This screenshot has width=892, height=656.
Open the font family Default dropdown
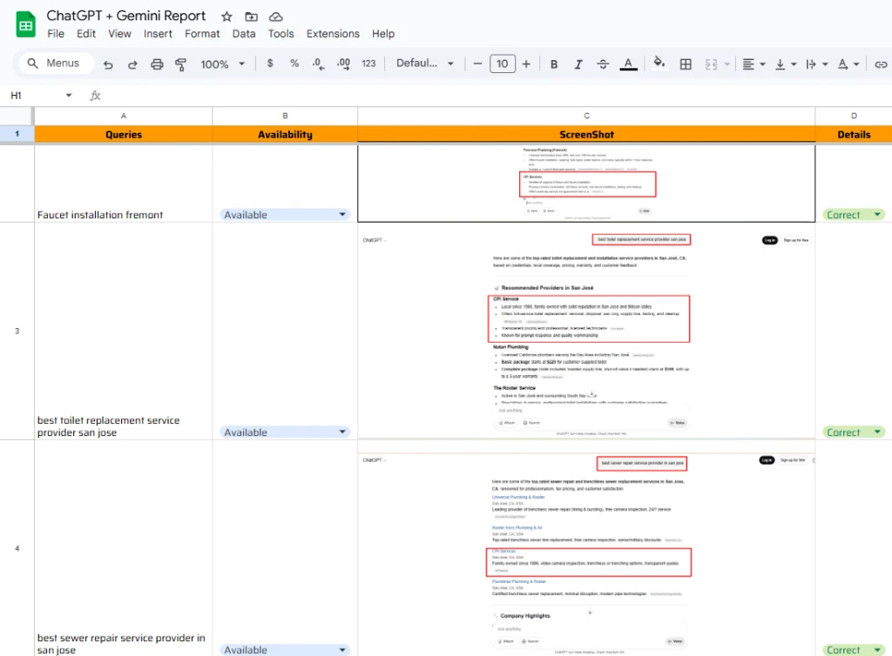click(x=425, y=64)
